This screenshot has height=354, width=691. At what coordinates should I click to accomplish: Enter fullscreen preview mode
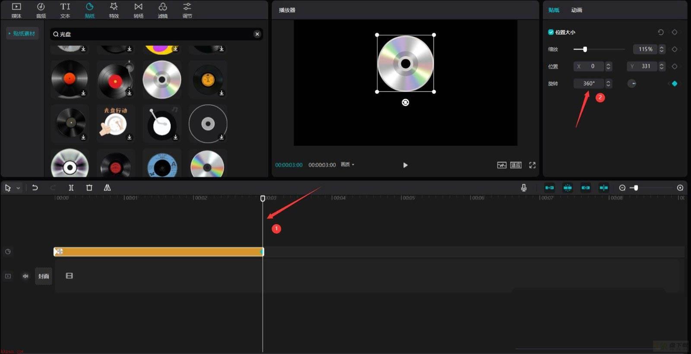(x=532, y=165)
